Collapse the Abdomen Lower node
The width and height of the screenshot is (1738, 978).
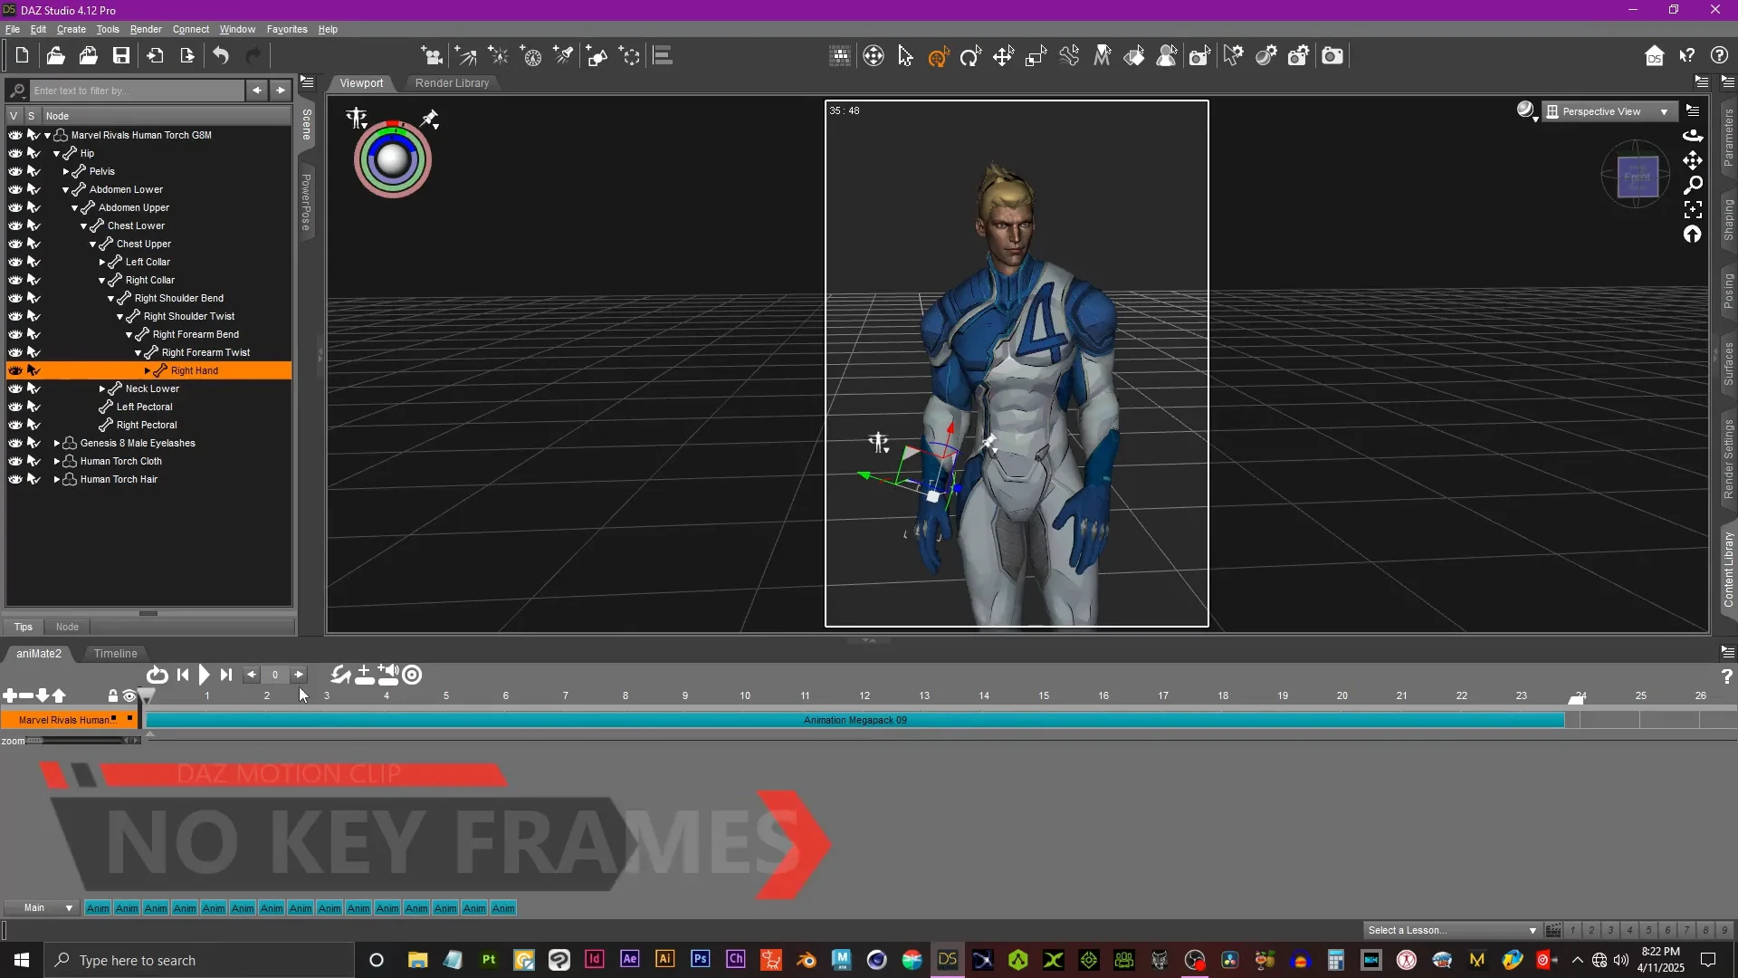(66, 189)
